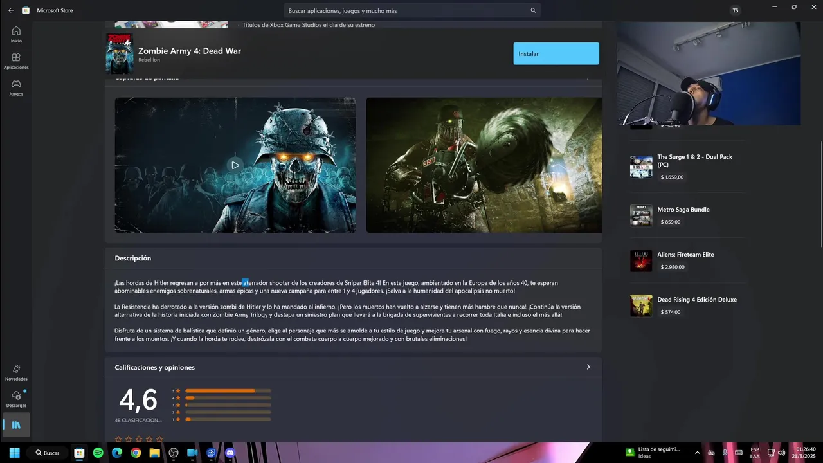Click the microphone icon in system tray
The image size is (823, 463).
click(x=725, y=453)
